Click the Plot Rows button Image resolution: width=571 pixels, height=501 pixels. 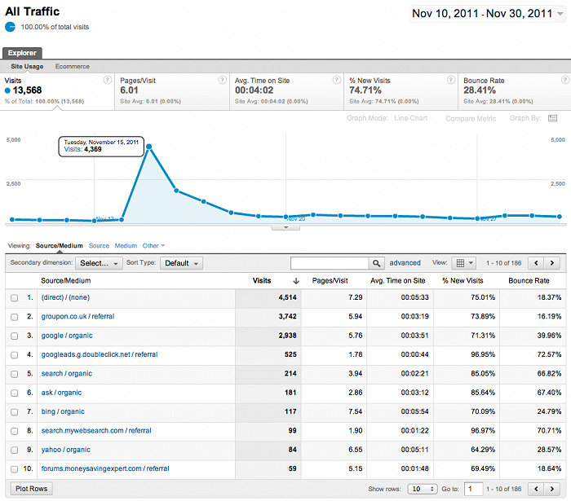pos(31,489)
